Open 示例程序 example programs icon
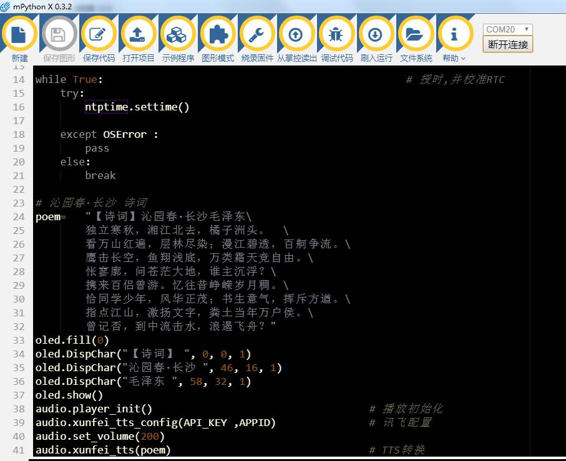Viewport: 566px width, 461px height. tap(178, 34)
